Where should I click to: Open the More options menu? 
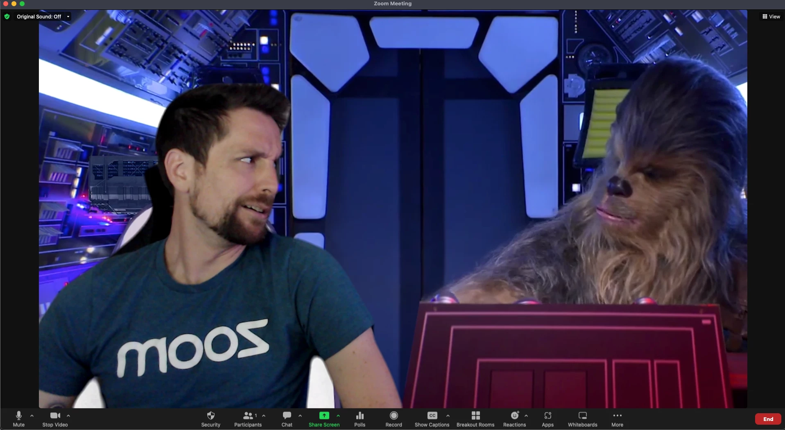[x=617, y=419]
